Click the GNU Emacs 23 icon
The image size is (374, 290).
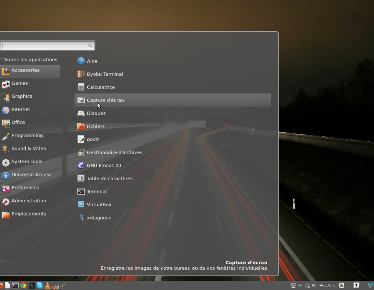[x=81, y=165]
